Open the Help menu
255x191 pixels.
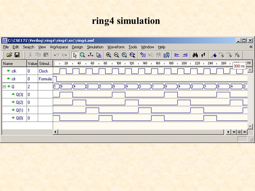click(x=161, y=47)
